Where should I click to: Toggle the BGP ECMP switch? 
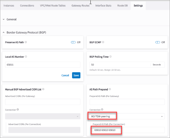click(157, 42)
